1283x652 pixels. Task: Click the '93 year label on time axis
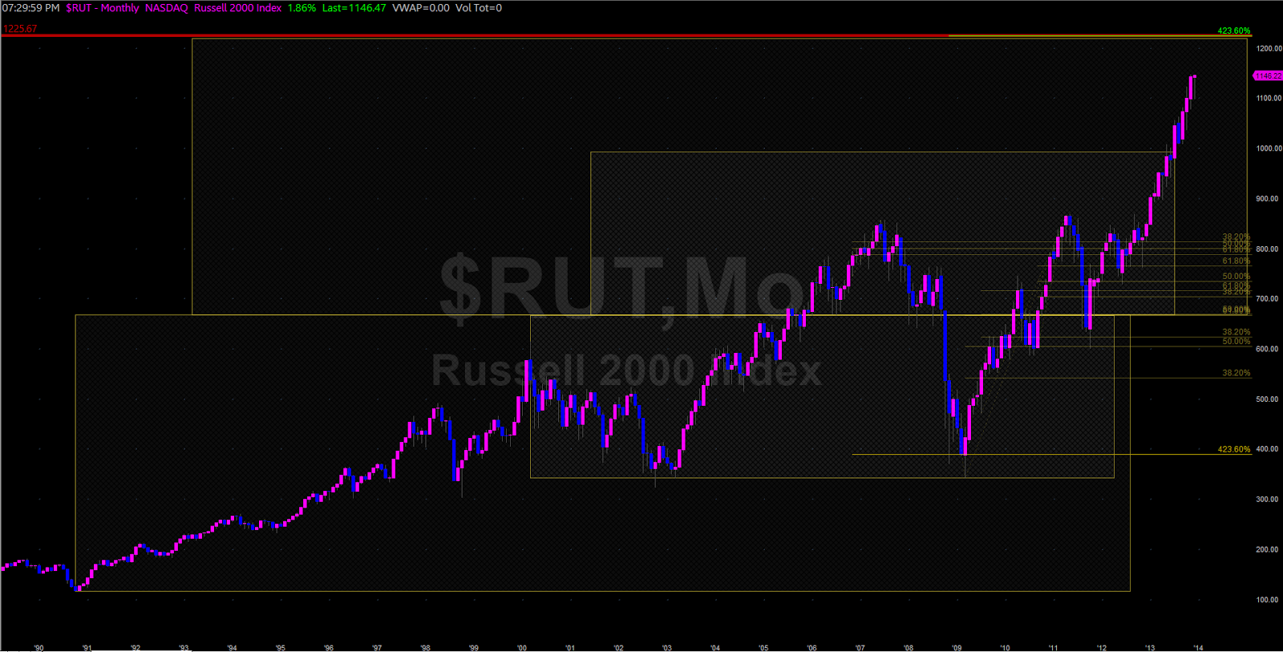click(184, 647)
